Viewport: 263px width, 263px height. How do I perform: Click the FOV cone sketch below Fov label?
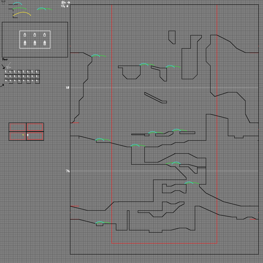pyautogui.click(x=8, y=66)
